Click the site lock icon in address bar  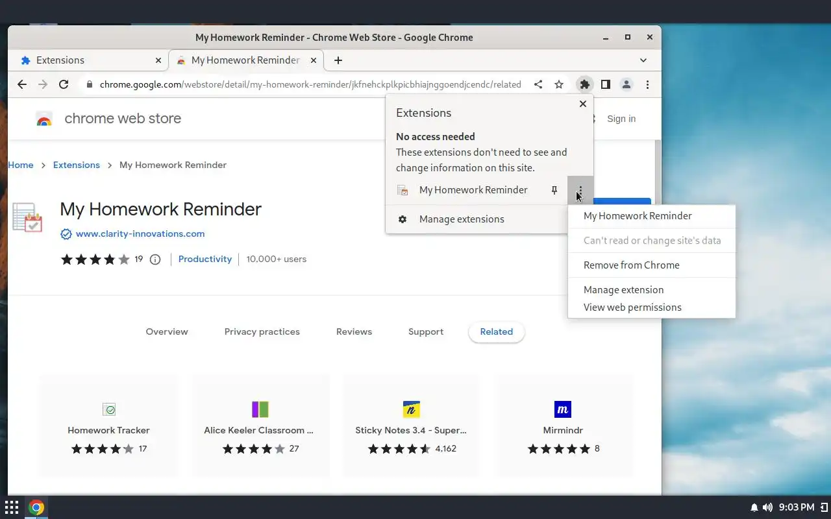pos(89,84)
